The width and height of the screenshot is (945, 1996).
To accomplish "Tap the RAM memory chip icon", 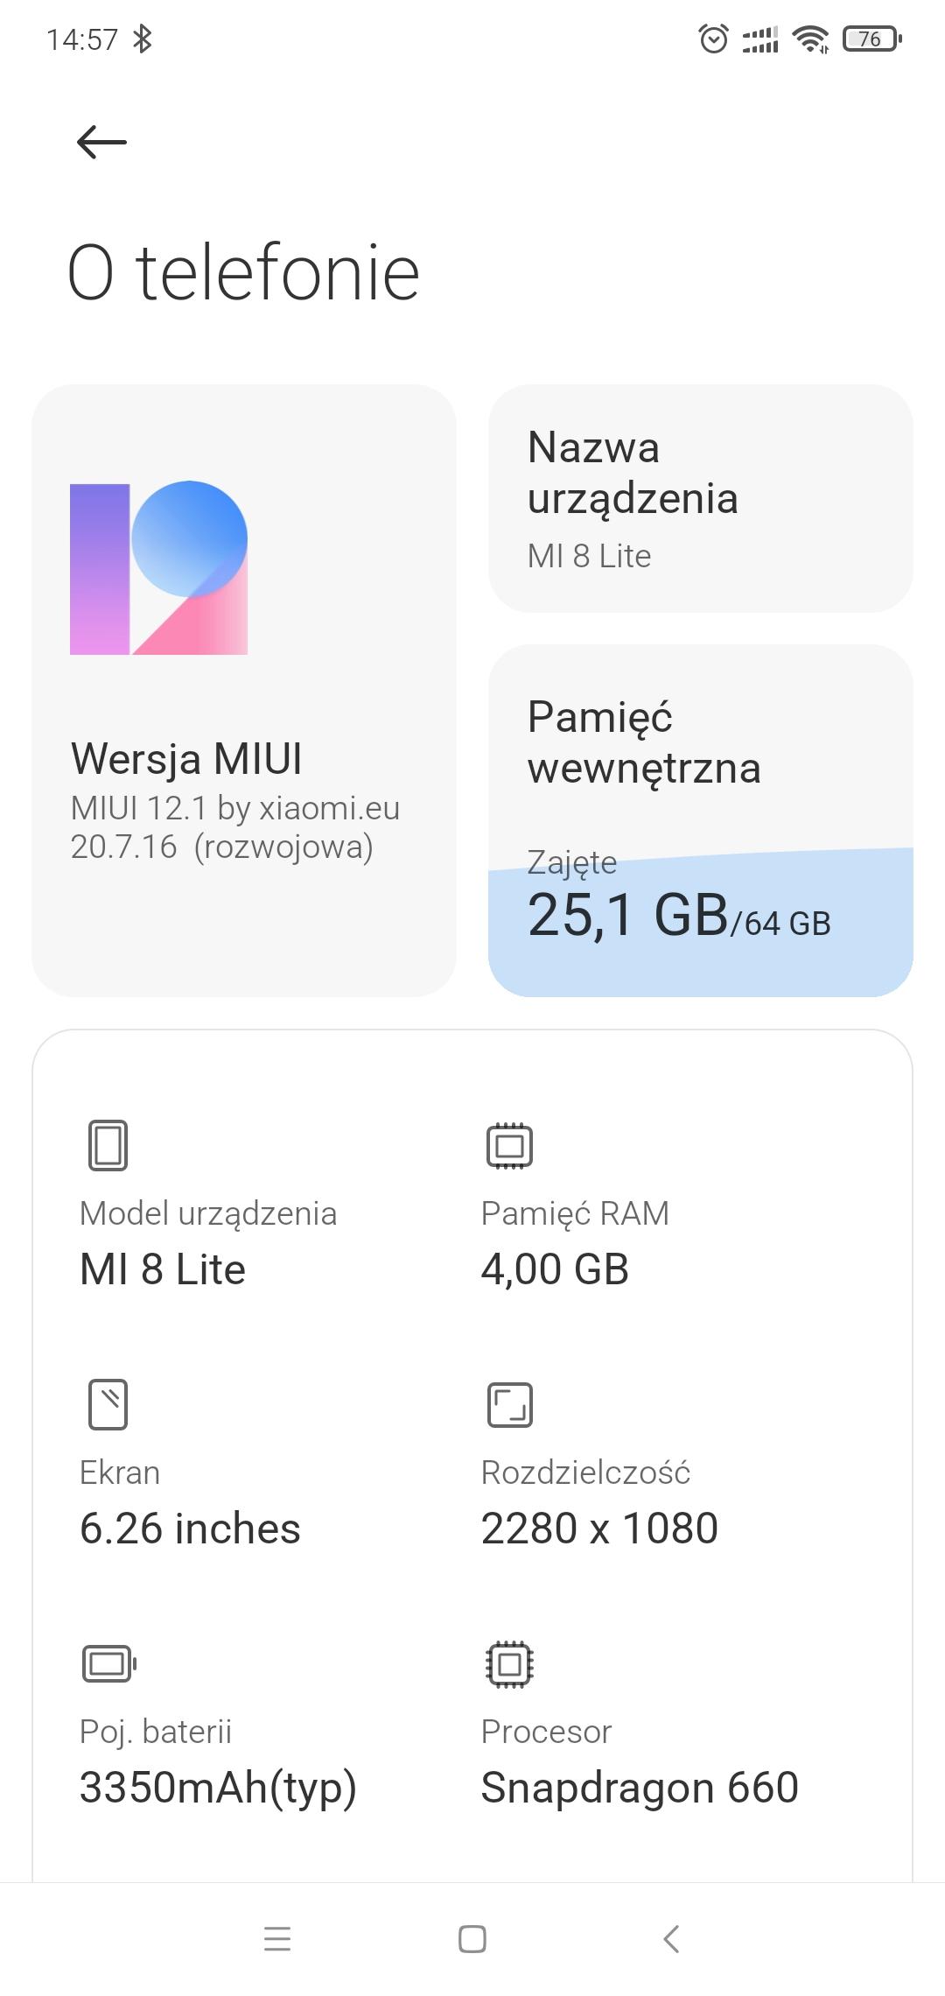I will coord(509,1145).
